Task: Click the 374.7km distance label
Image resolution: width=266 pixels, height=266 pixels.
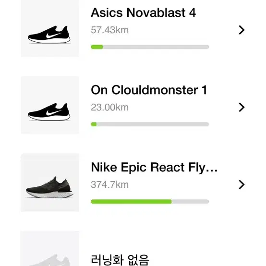Action: [110, 184]
